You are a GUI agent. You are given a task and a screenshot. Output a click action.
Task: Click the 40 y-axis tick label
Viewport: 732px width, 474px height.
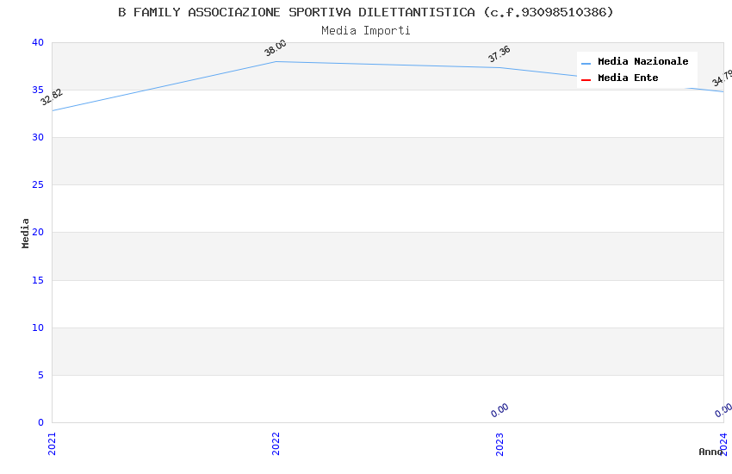click(36, 42)
